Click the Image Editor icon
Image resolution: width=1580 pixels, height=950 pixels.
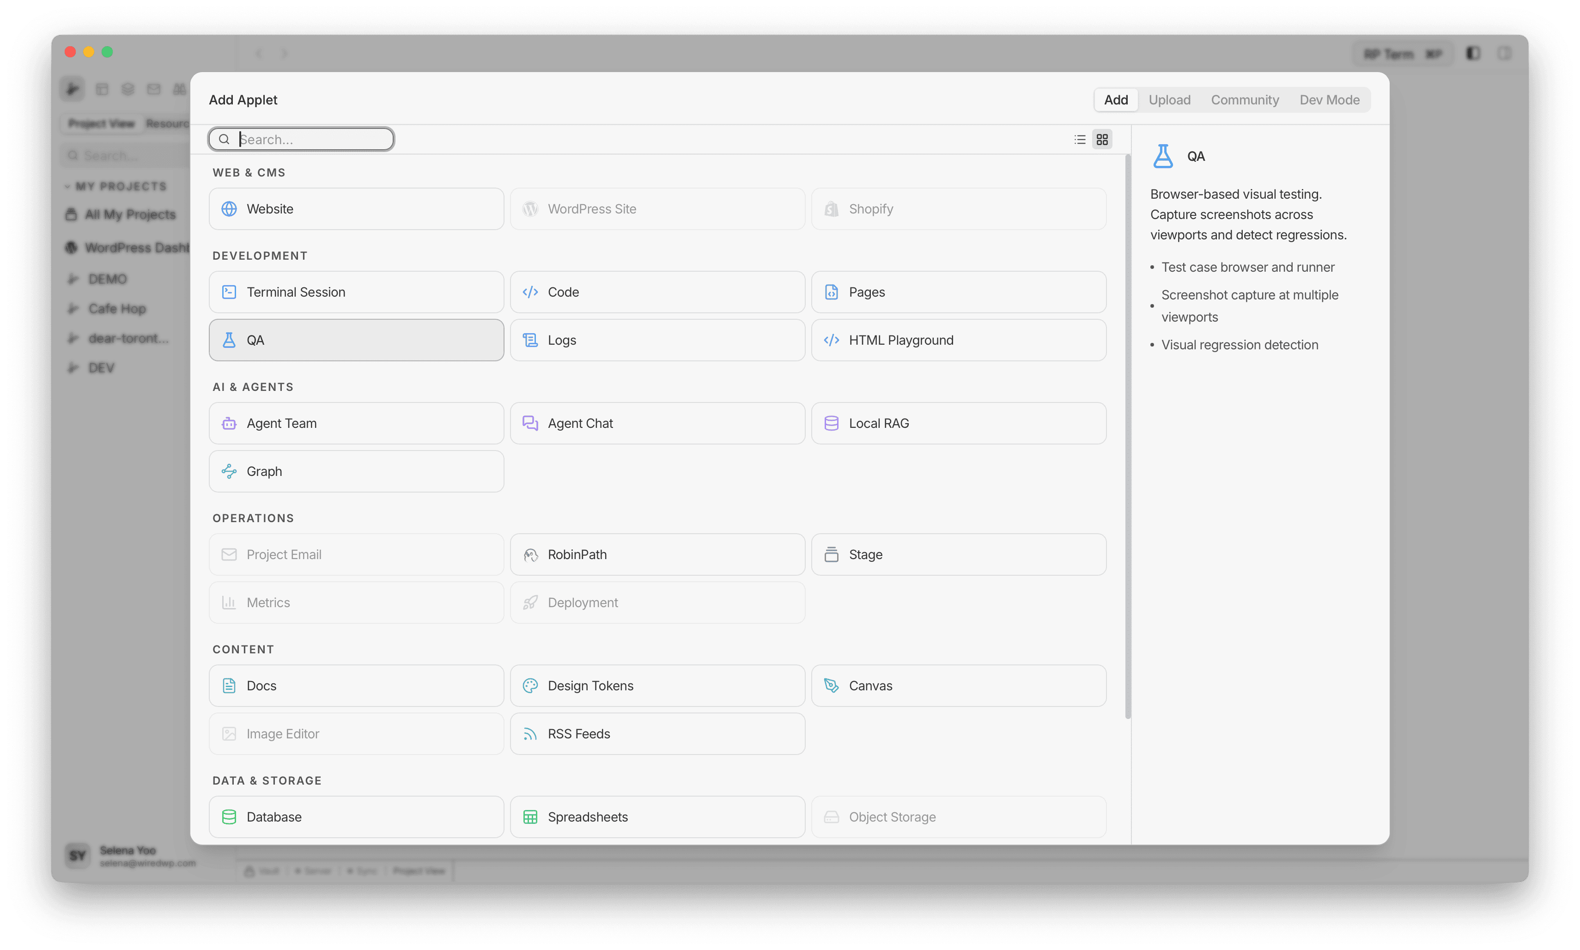[229, 734]
